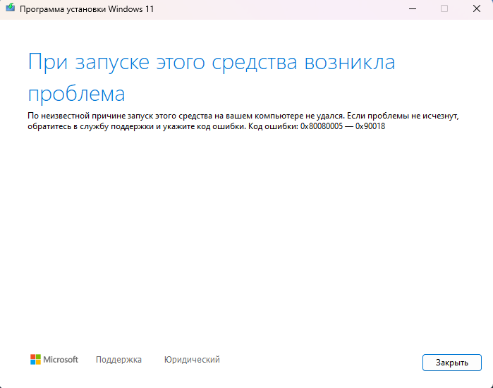Click the heading "При запуске этого средства возникла проблема"
This screenshot has width=493, height=388.
click(x=212, y=78)
